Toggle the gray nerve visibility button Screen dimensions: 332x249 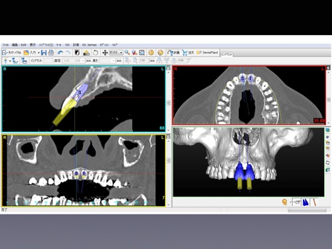[x=297, y=202]
